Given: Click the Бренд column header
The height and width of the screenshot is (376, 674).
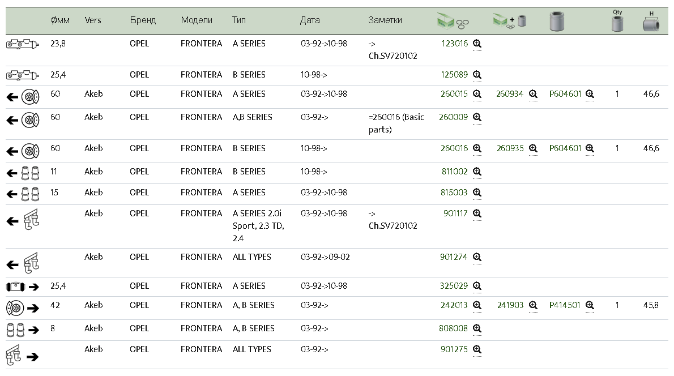Looking at the screenshot, I should tap(142, 20).
